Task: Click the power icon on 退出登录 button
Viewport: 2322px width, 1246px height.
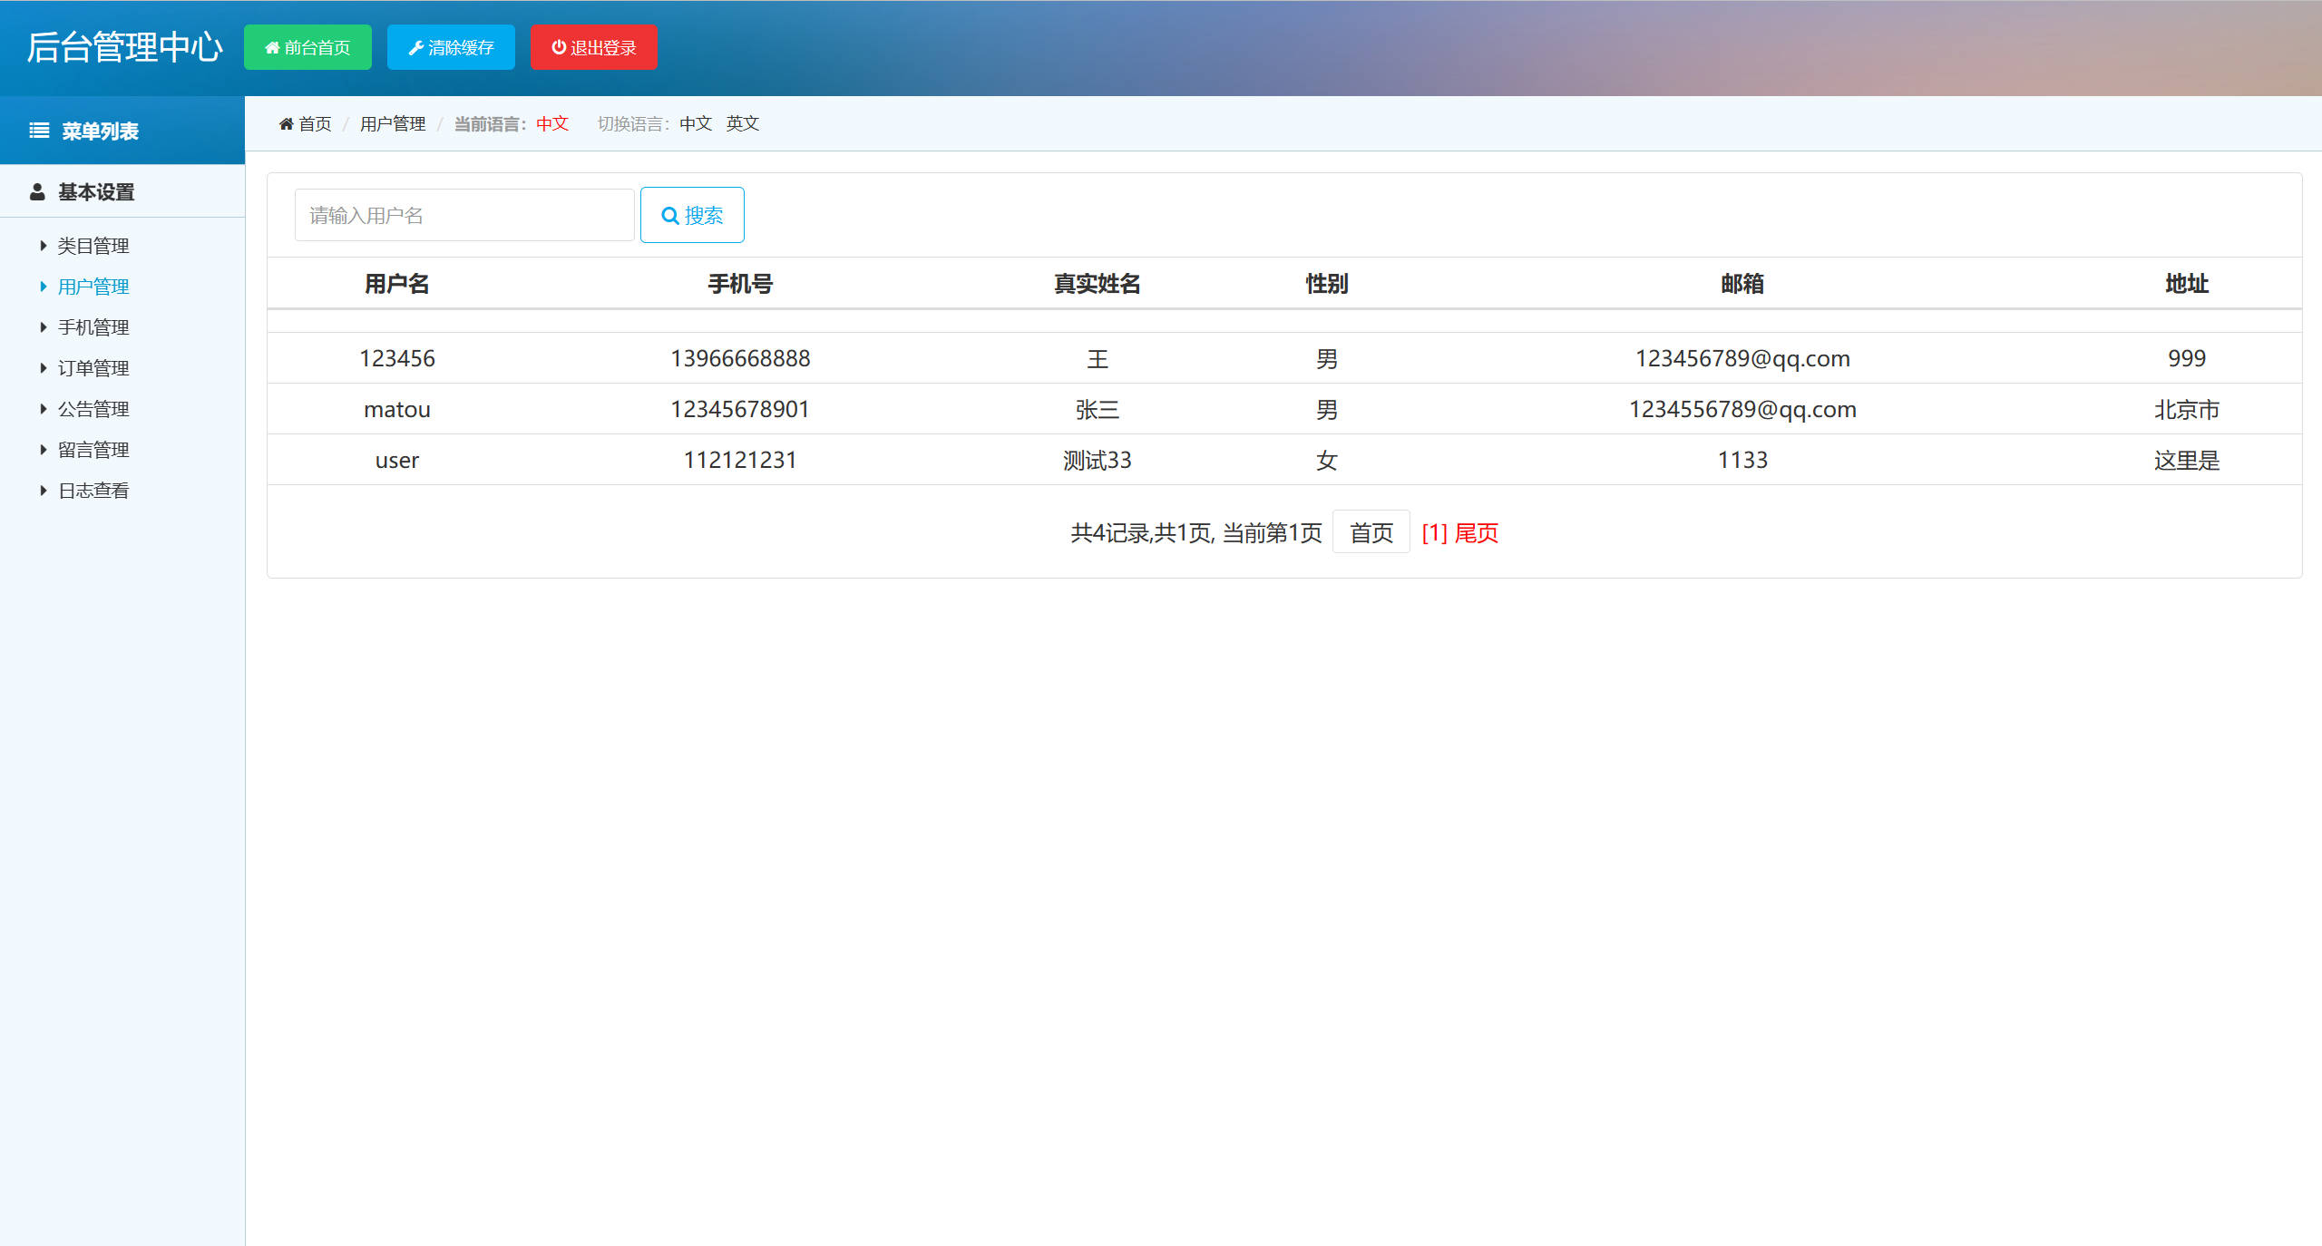Action: click(x=559, y=47)
